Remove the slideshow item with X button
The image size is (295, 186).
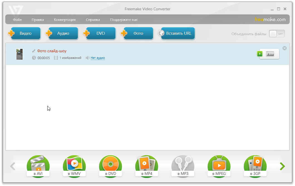[x=284, y=48]
